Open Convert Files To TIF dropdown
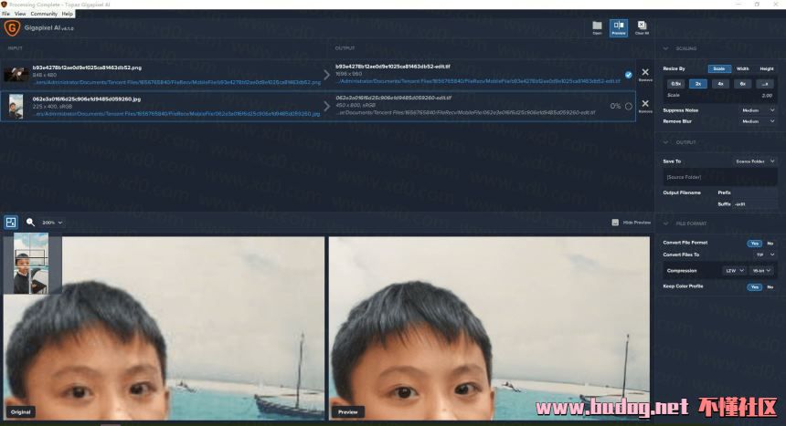 [x=766, y=255]
